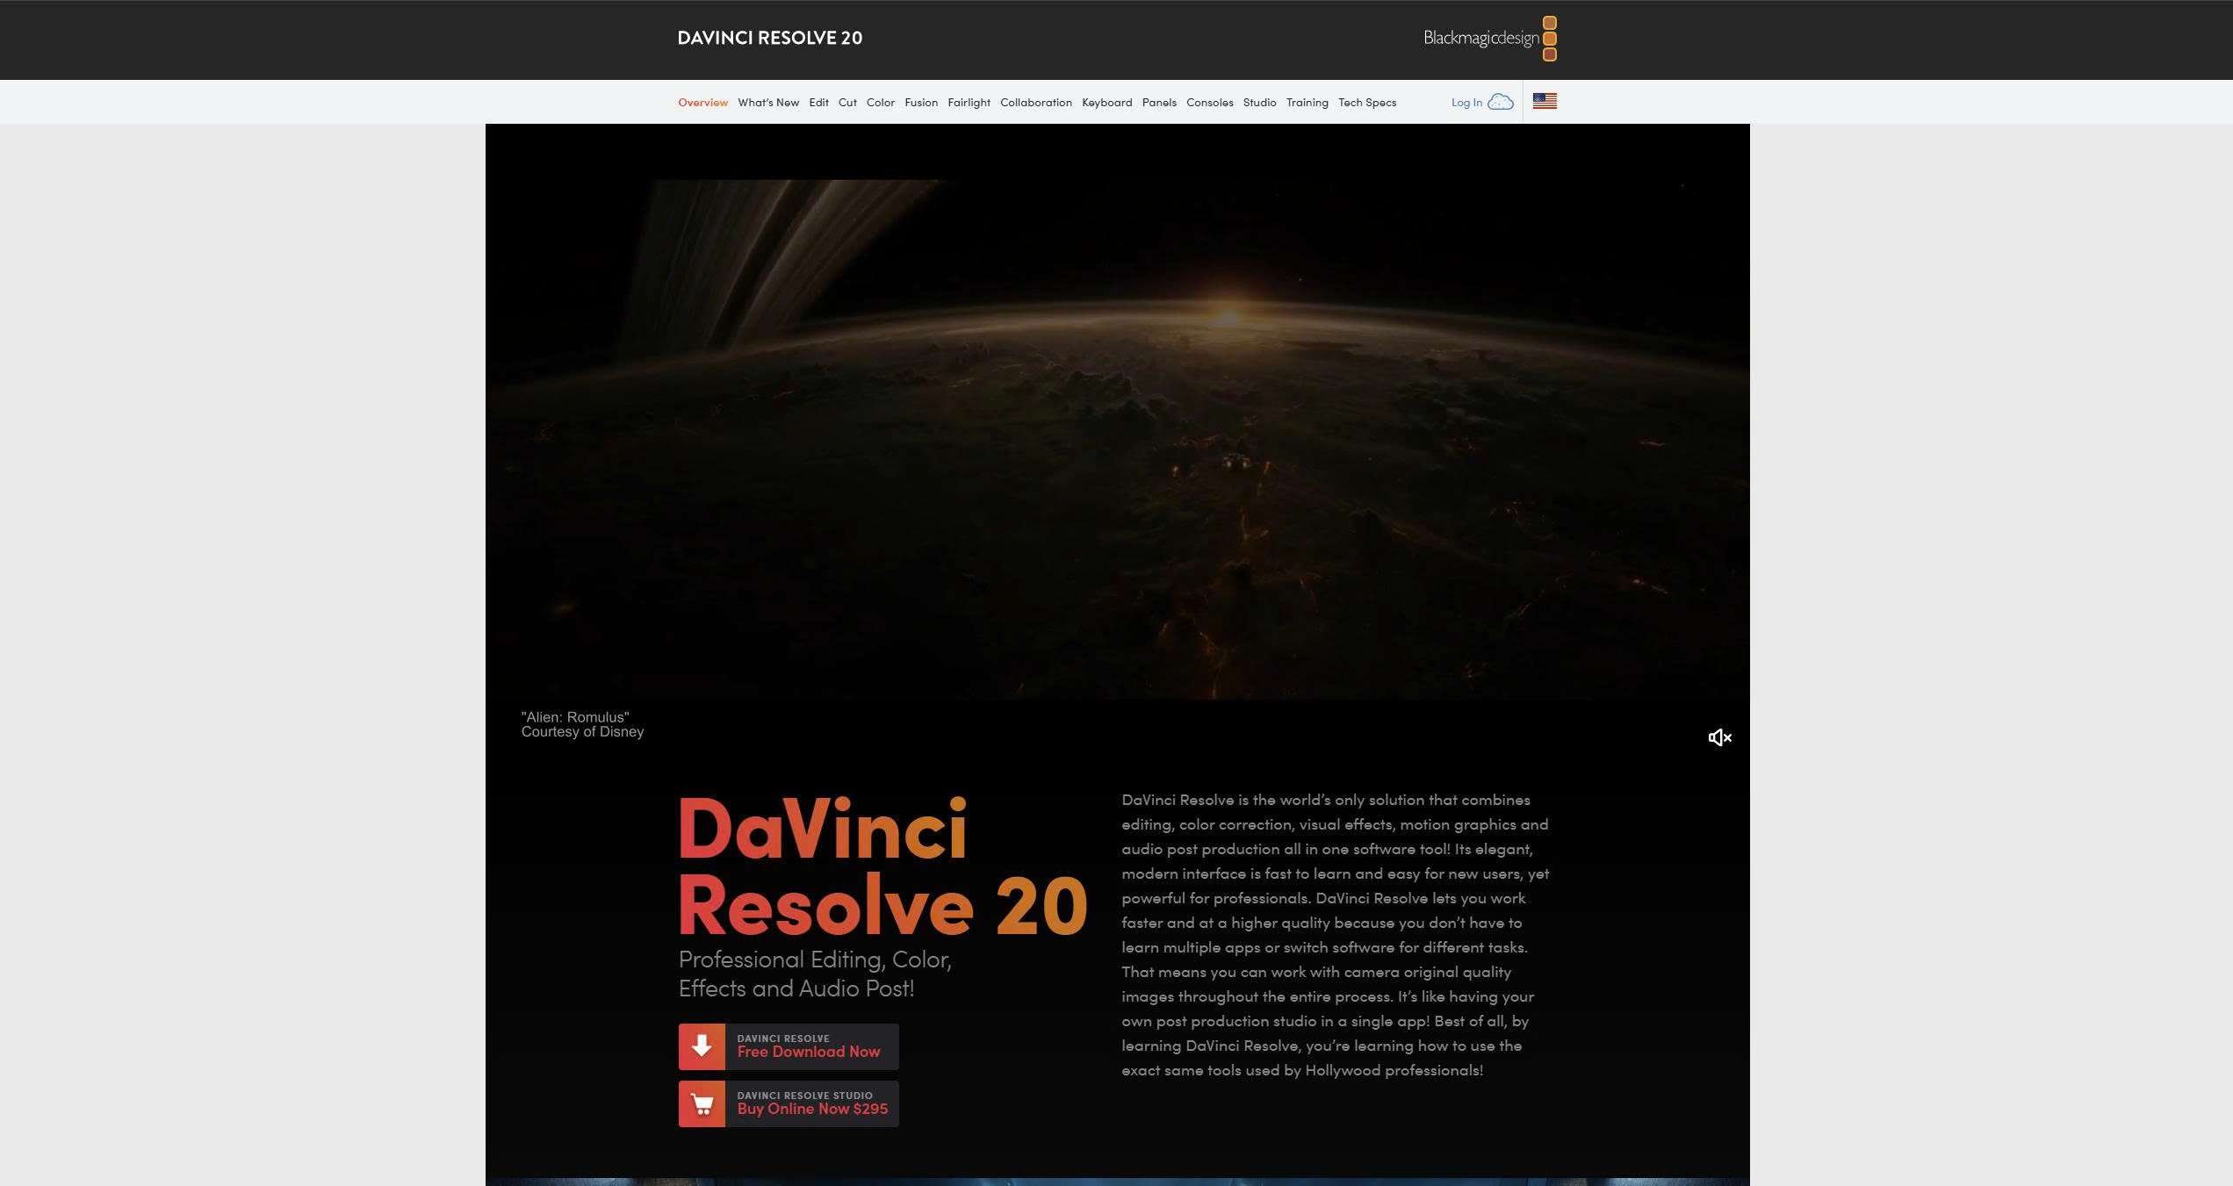The height and width of the screenshot is (1186, 2233).
Task: Click Free Download Now button
Action: (x=789, y=1046)
